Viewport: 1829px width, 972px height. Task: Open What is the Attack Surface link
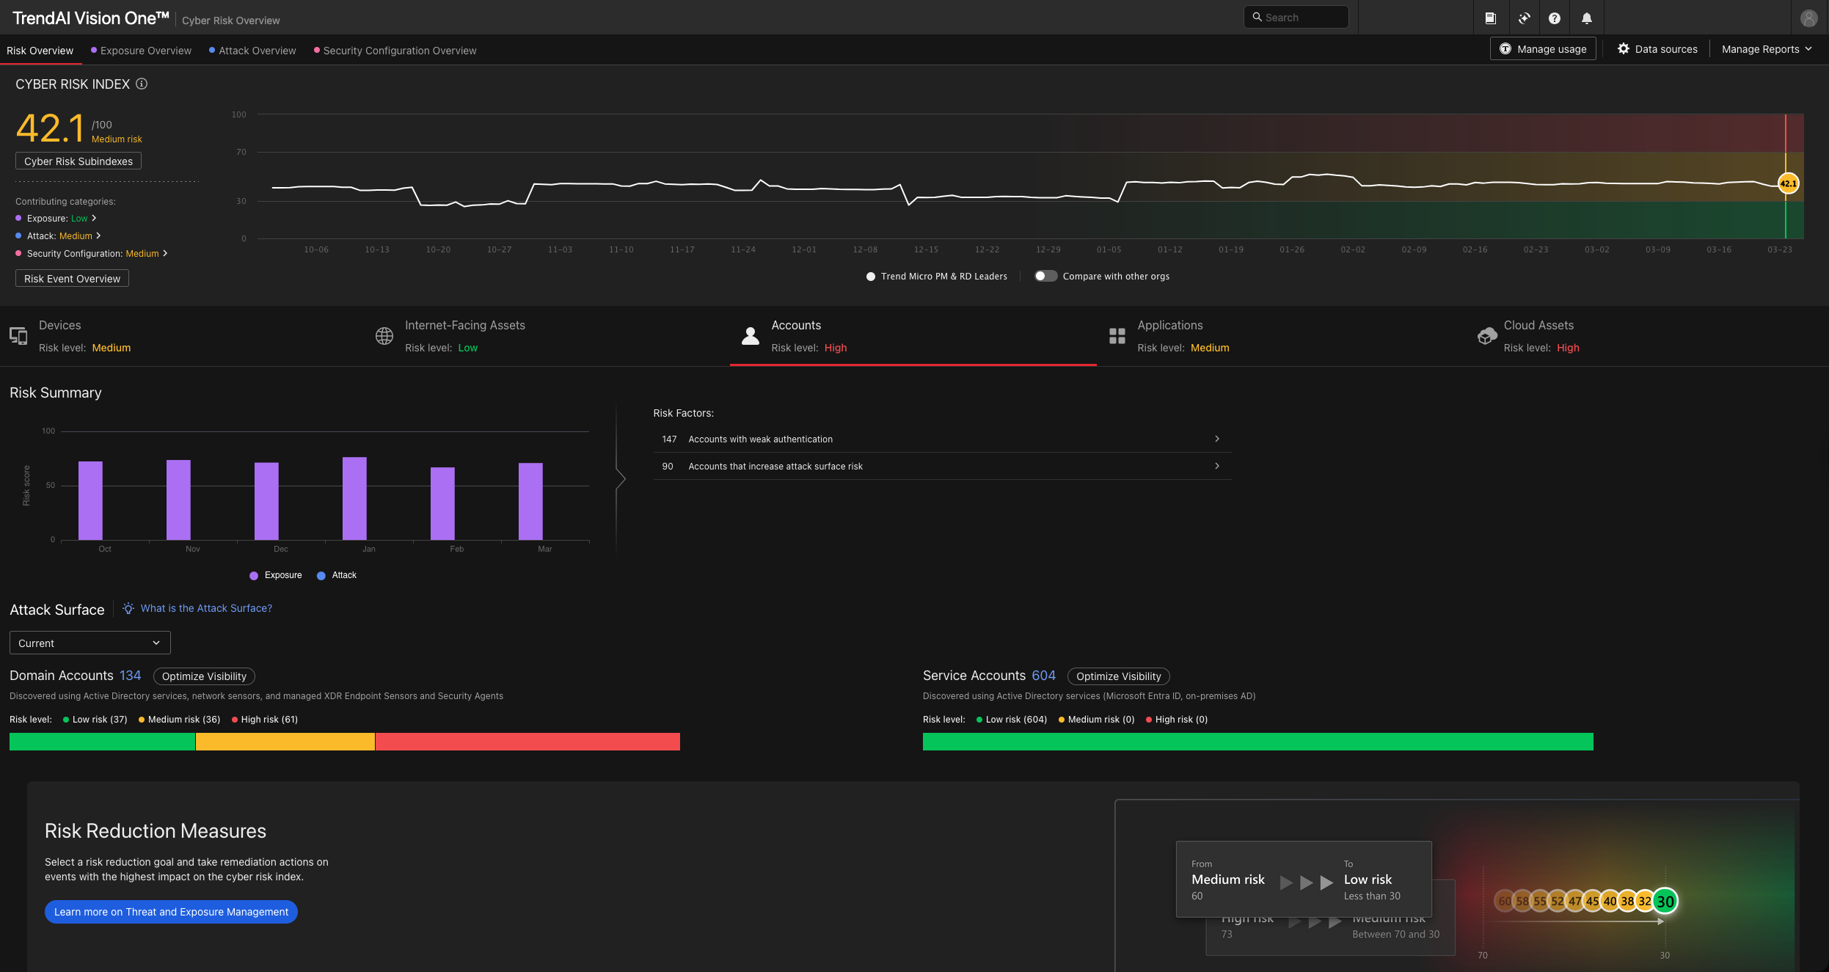tap(206, 608)
